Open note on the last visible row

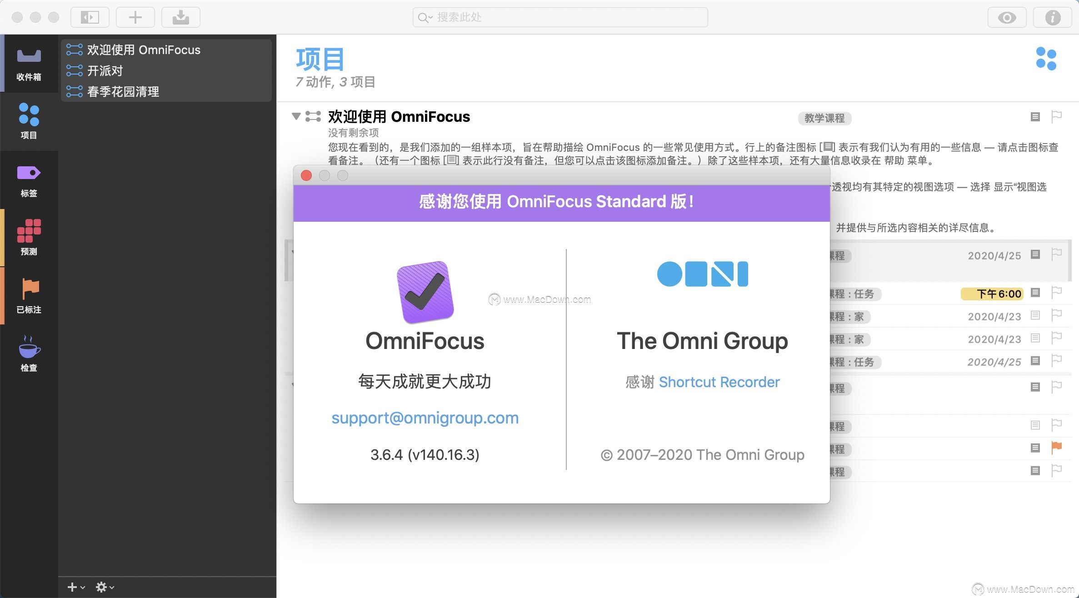pyautogui.click(x=1035, y=470)
